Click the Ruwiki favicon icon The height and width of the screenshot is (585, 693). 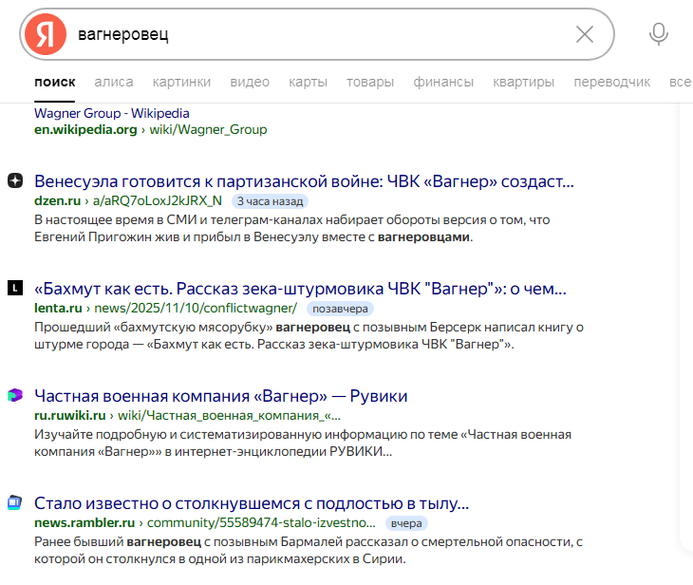(15, 395)
